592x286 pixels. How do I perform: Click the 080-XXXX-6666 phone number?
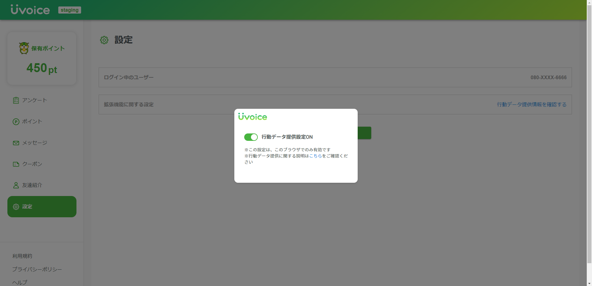pyautogui.click(x=549, y=77)
